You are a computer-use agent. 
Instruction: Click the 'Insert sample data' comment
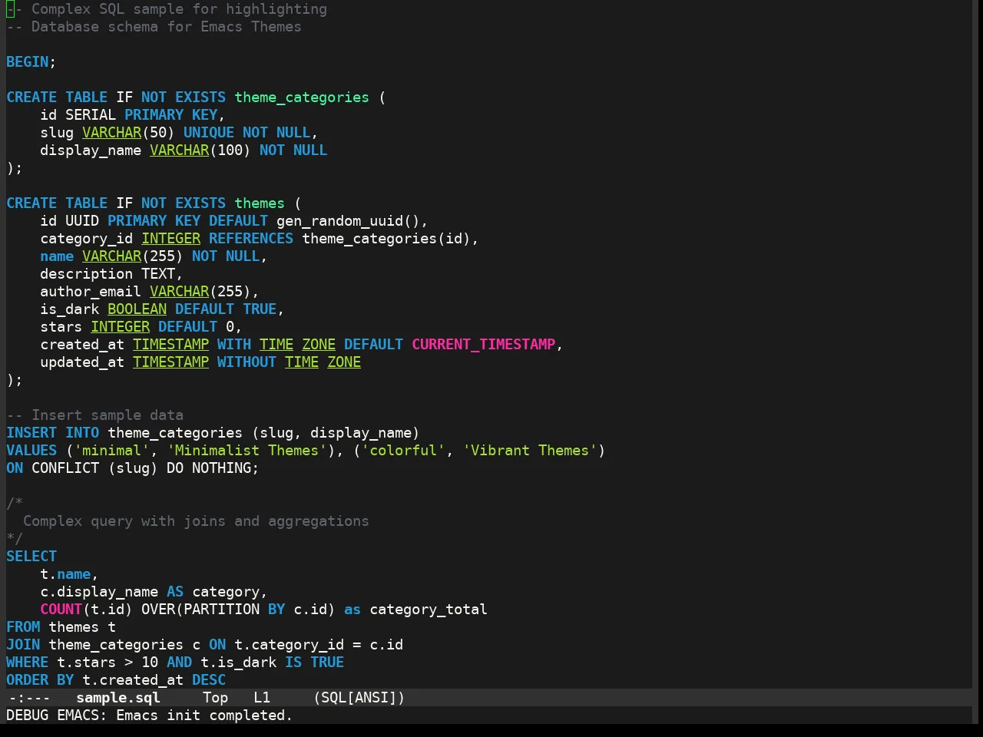tap(94, 415)
